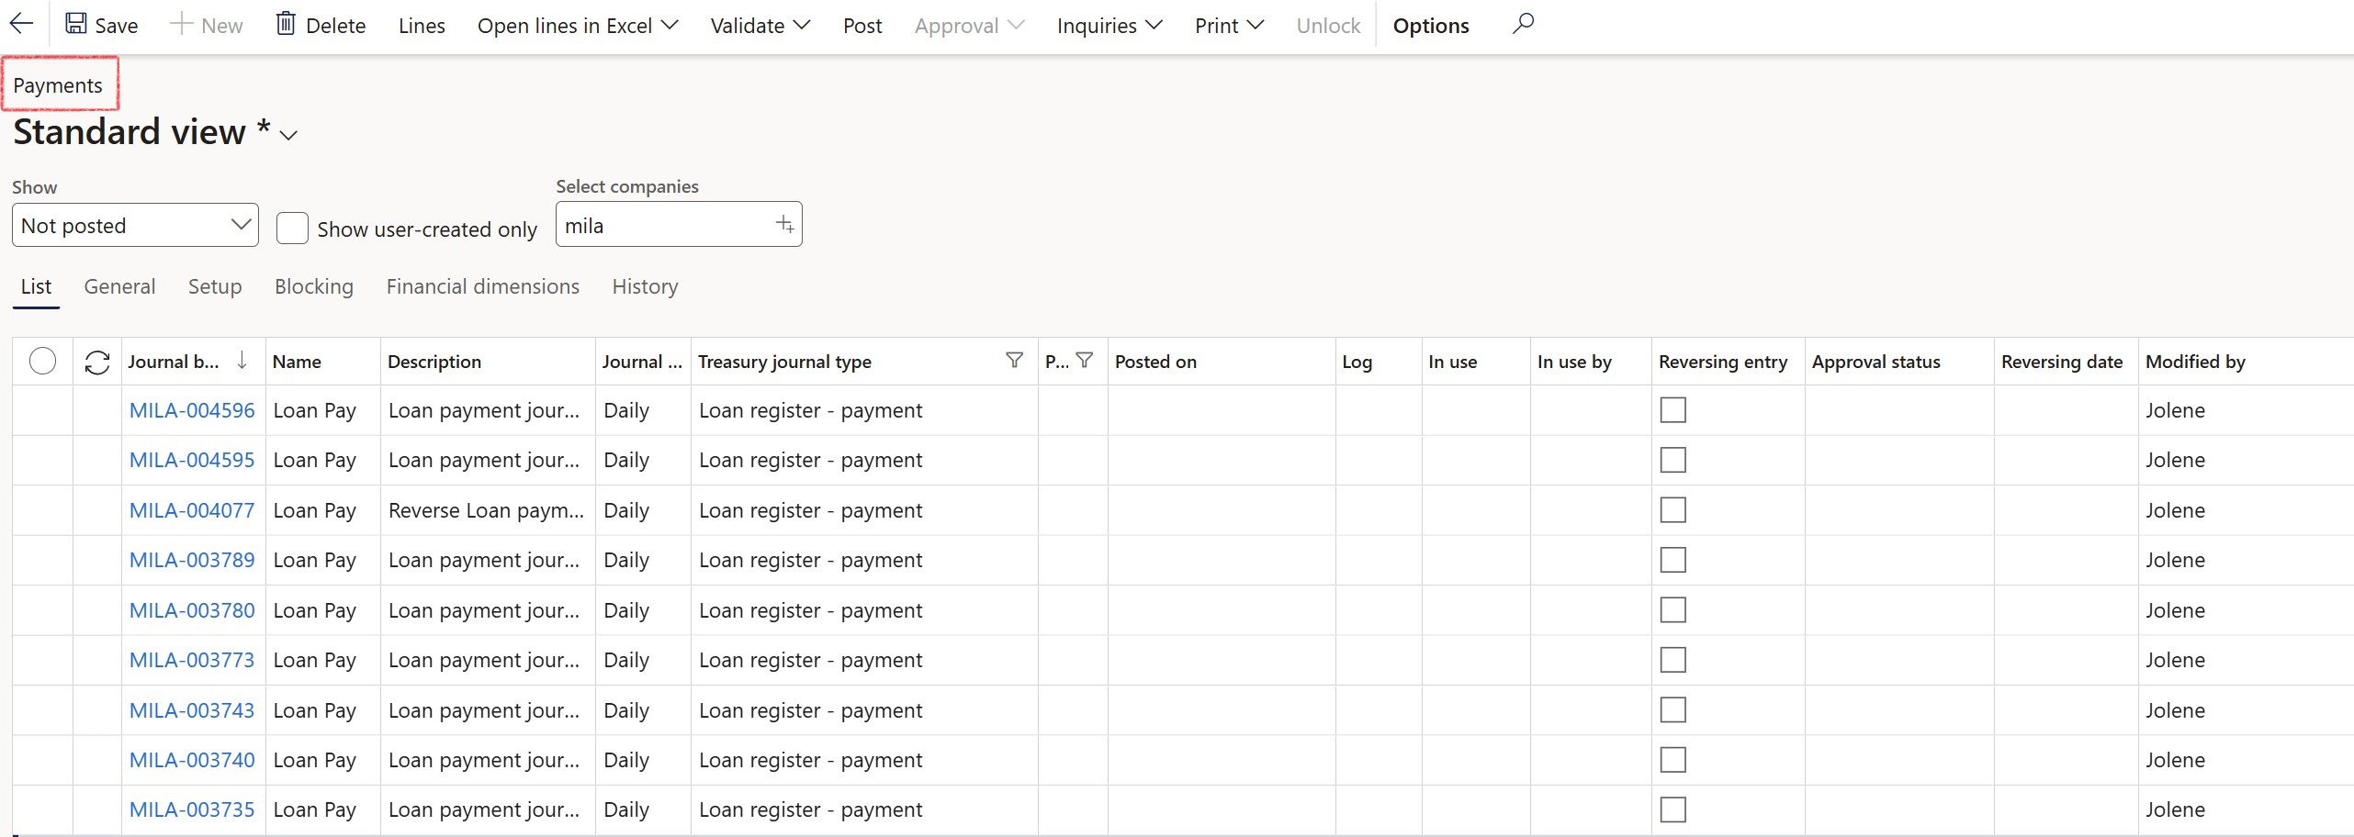Expand the Standard view chevron
This screenshot has width=2354, height=837.
click(288, 136)
